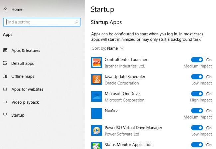This screenshot has height=149, width=216.
Task: Open Apps for websites page
Action: pyautogui.click(x=27, y=89)
